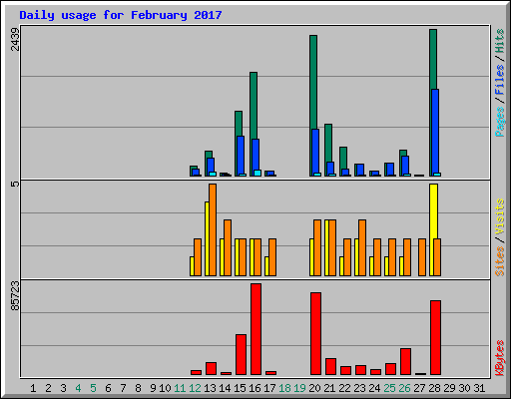Click the green Hits bar for day 20

[313, 82]
